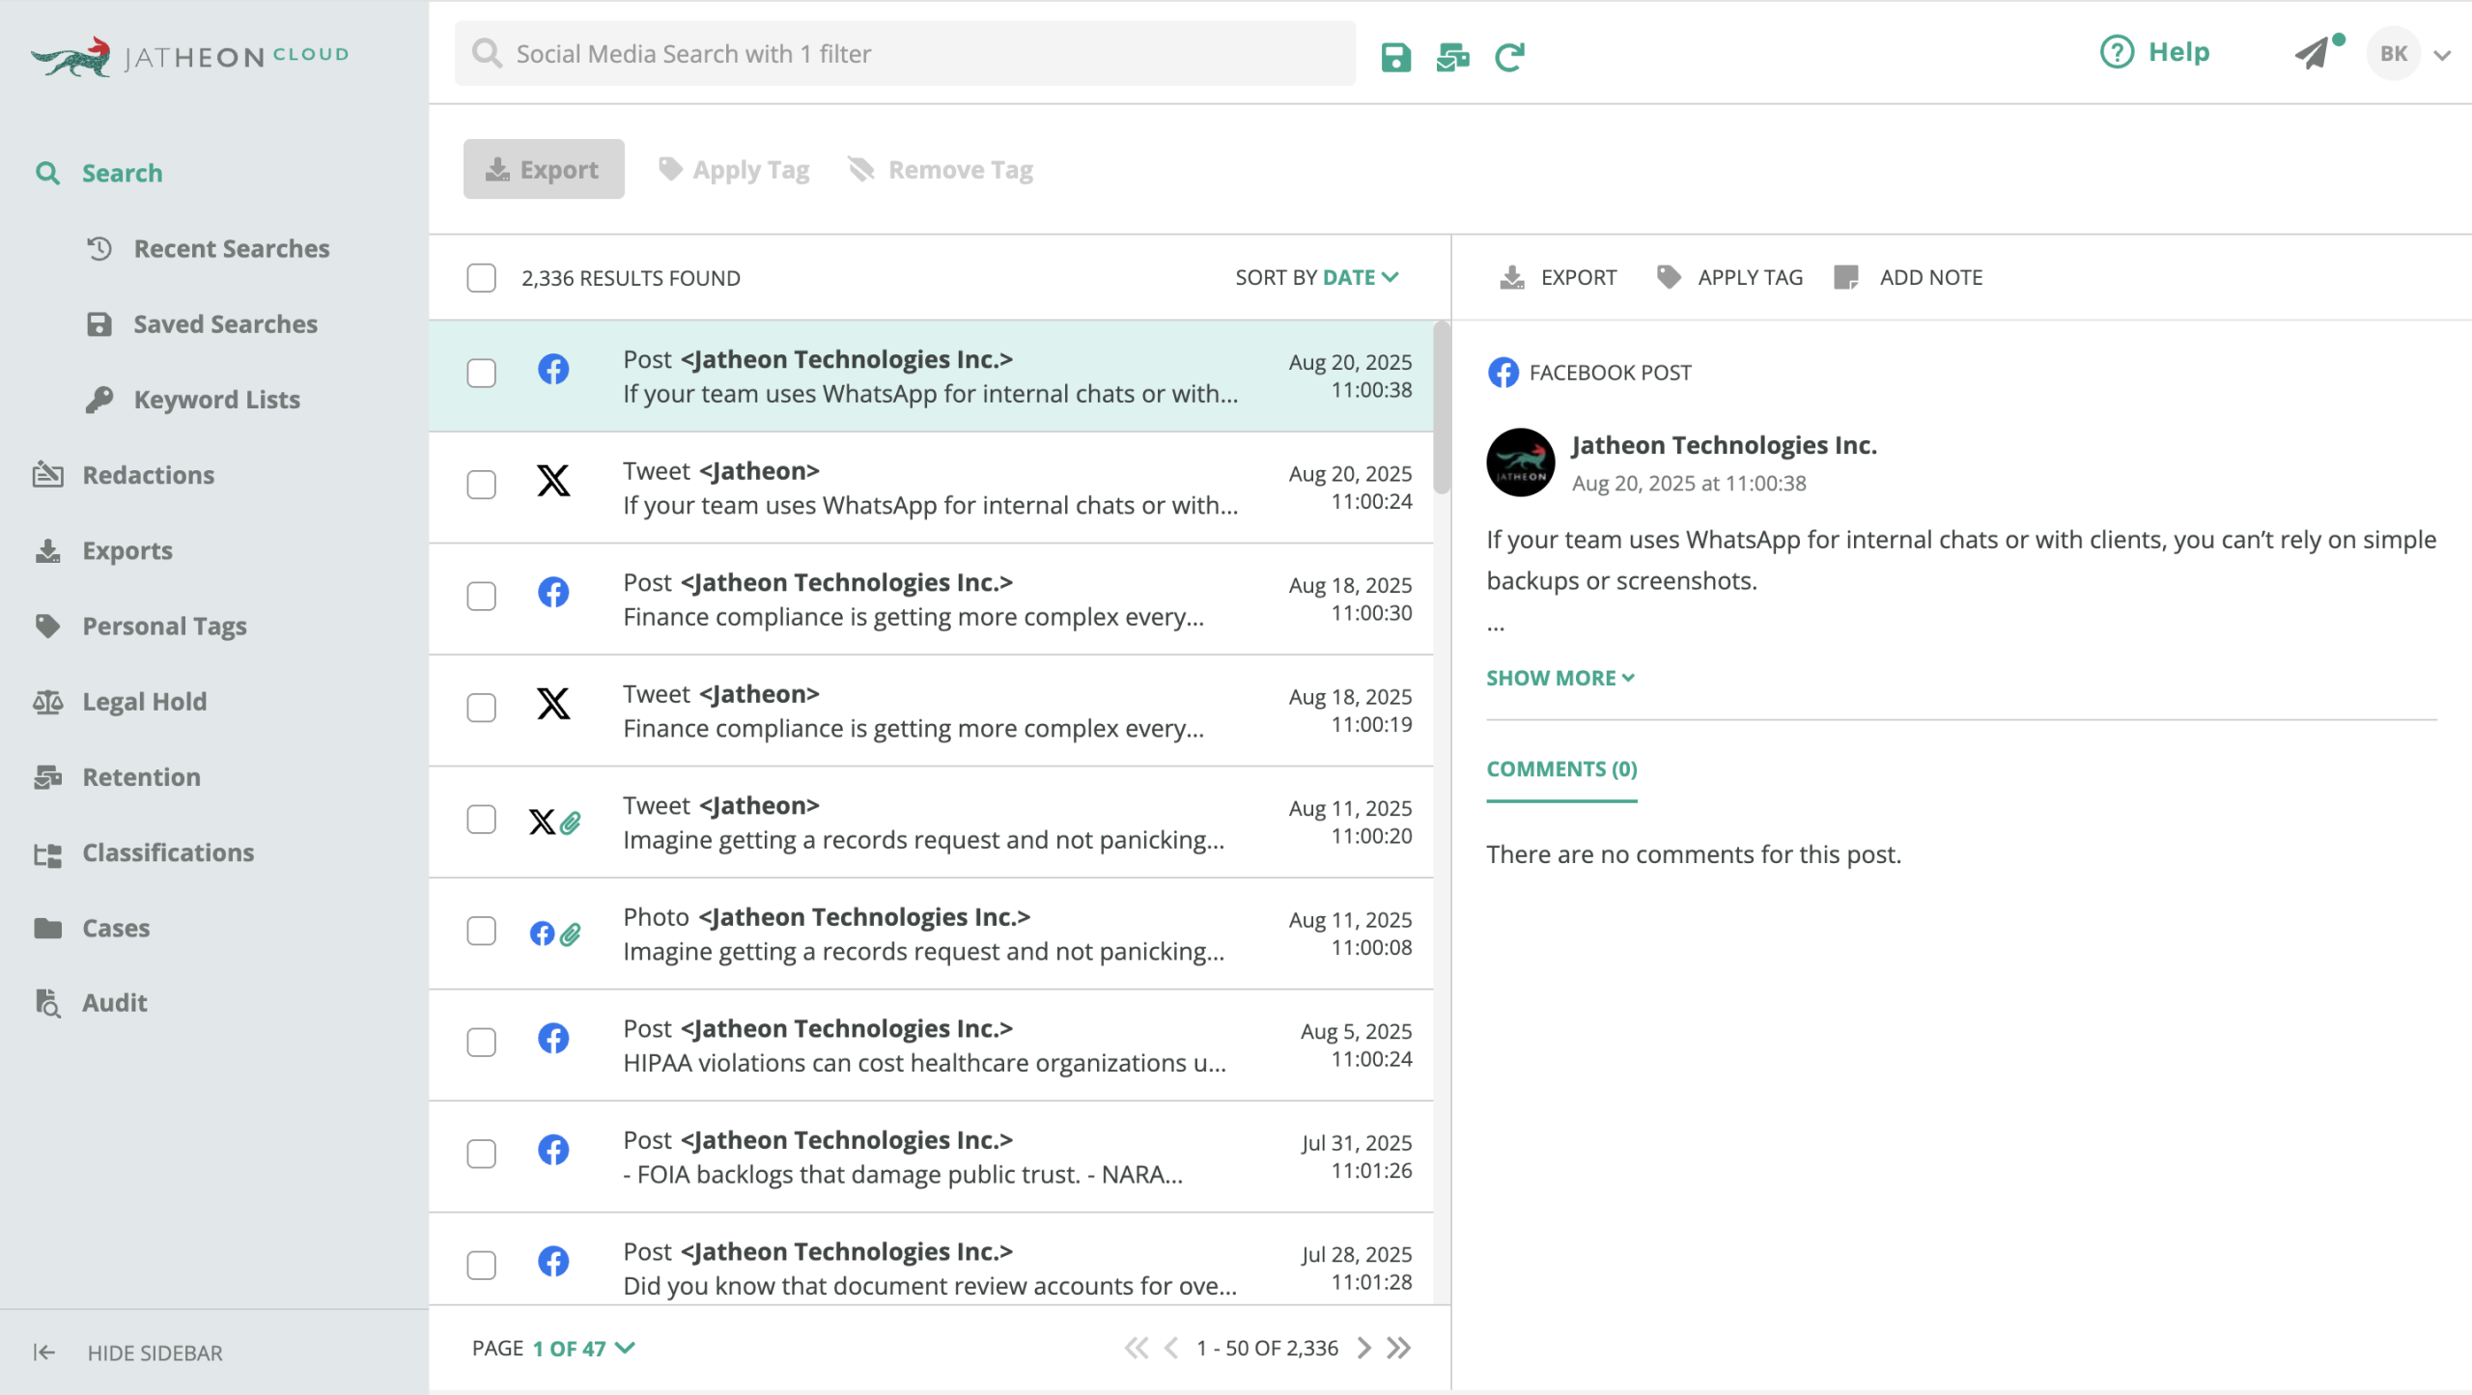Open the Jul 28 document review post

point(931,1260)
